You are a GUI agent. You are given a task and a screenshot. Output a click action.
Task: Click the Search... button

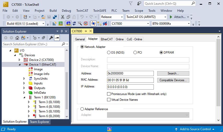click(x=173, y=73)
